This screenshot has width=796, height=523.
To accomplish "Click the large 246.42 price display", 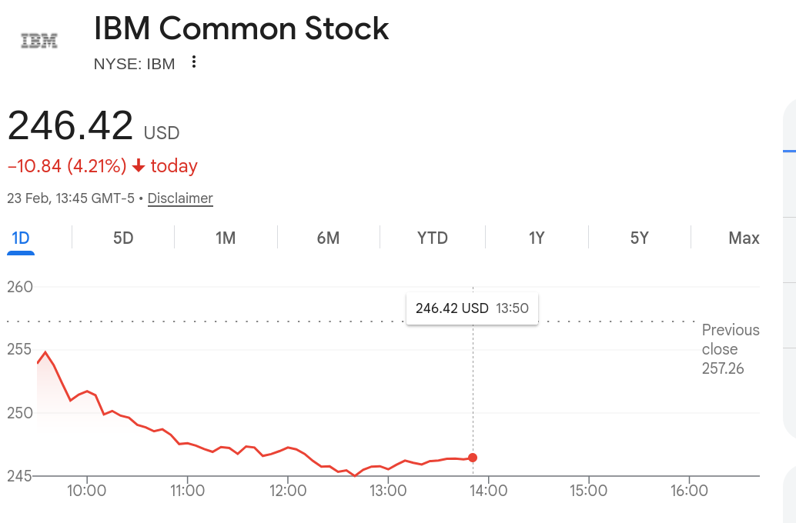I will pos(70,125).
